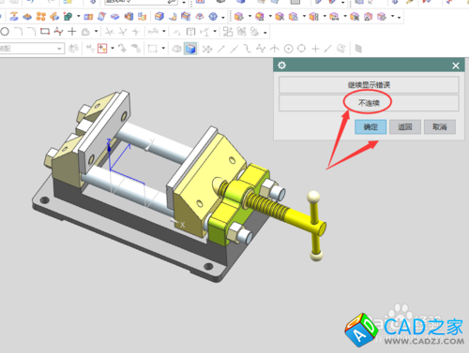This screenshot has height=353, width=469.
Task: Toggle the highlighted shaded blue cube display mode
Action: point(190,49)
